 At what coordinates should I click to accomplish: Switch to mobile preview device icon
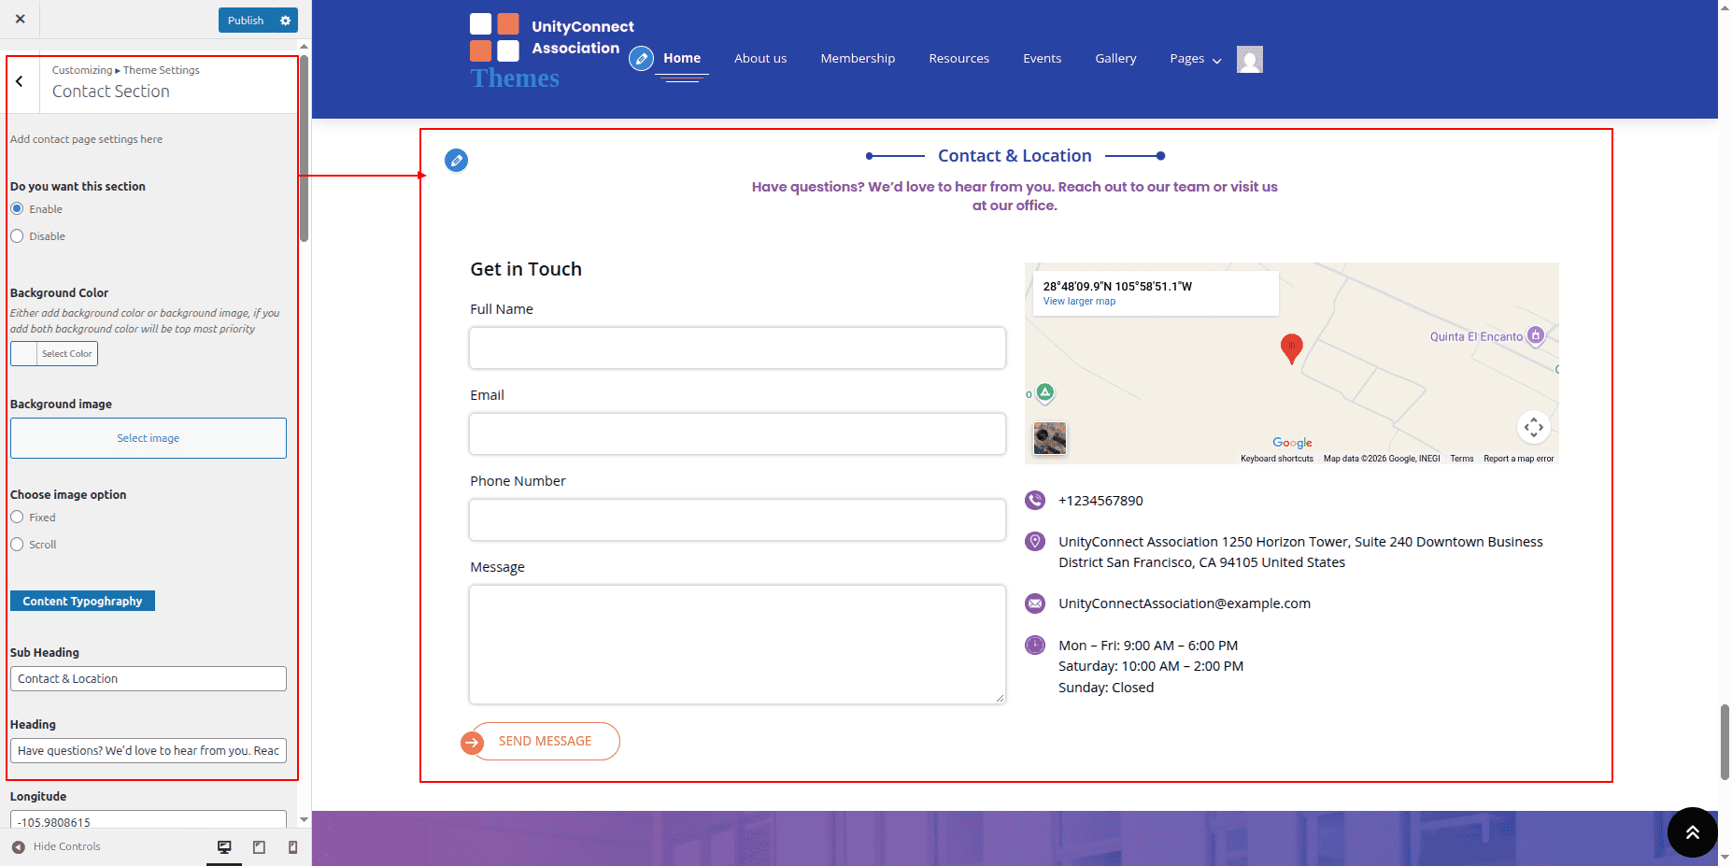pos(292,847)
